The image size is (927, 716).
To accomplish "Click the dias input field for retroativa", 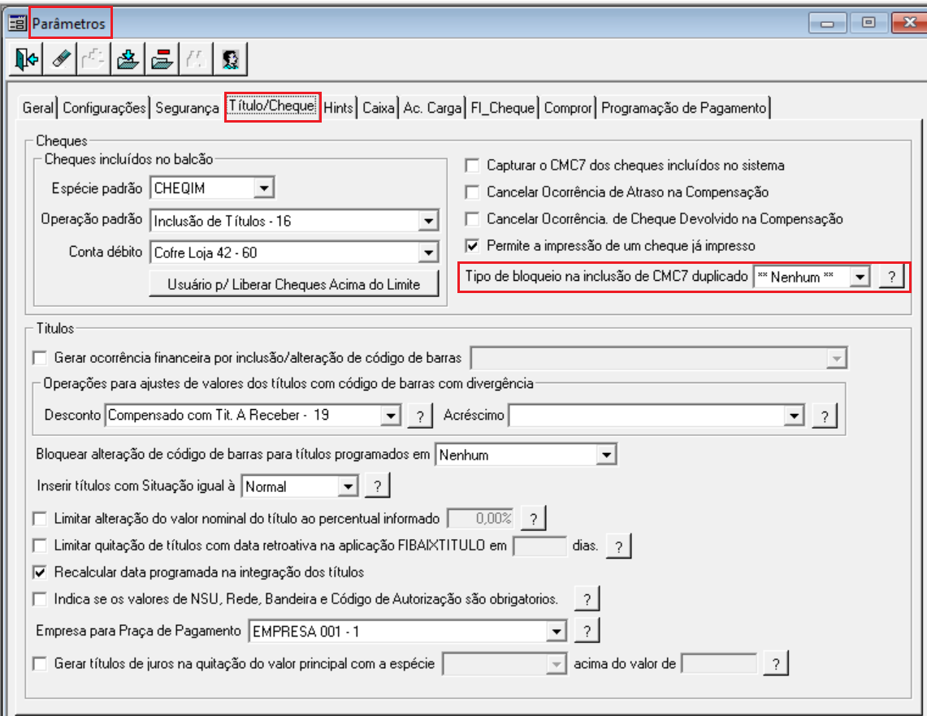I will 539,546.
